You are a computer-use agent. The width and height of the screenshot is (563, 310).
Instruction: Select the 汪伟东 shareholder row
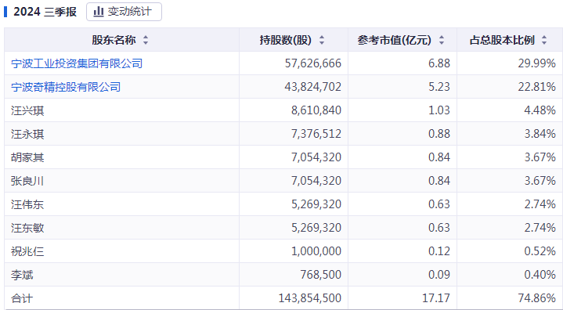(283, 204)
